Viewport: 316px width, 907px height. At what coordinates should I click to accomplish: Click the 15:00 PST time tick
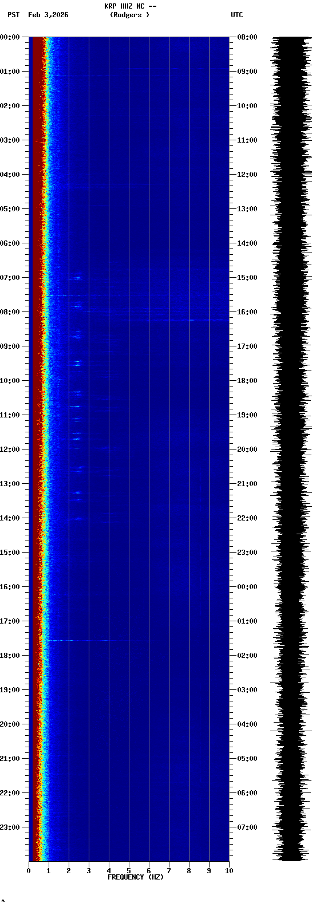click(10, 553)
